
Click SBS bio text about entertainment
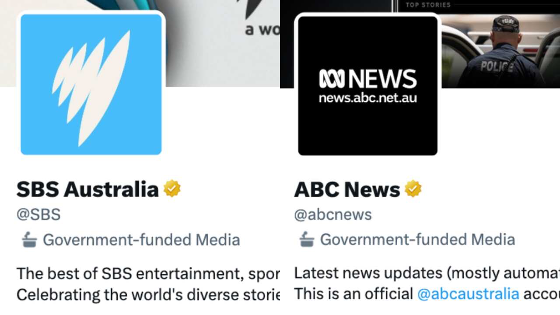click(148, 274)
